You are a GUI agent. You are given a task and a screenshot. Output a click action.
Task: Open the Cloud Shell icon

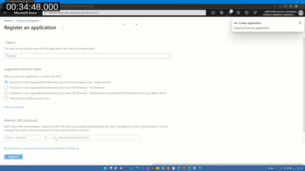pyautogui.click(x=213, y=13)
